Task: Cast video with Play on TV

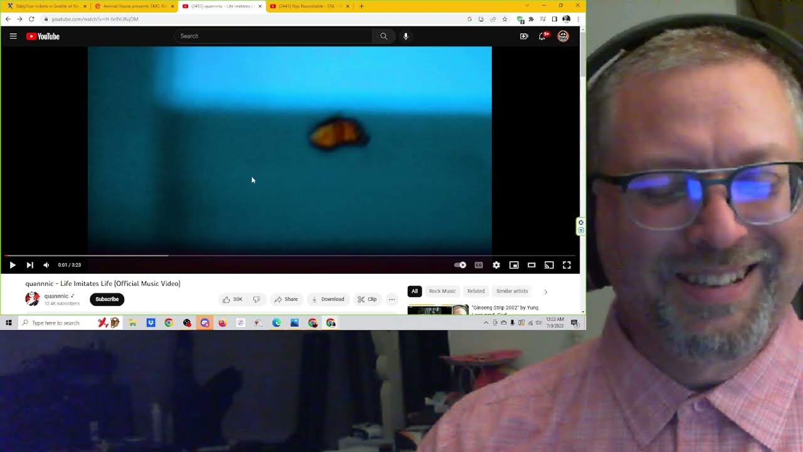Action: [549, 265]
